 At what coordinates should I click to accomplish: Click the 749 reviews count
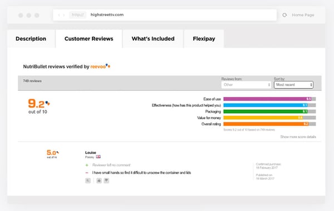click(x=32, y=81)
